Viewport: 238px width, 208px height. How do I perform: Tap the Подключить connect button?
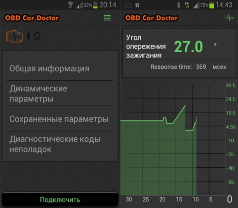click(x=60, y=199)
